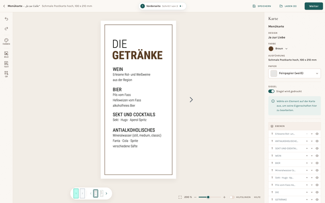
Task: Zoom out with the minus icon
Action: pos(195,197)
